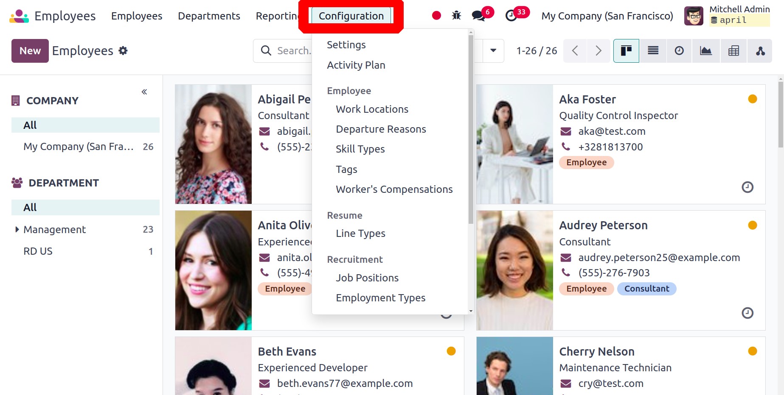784x395 pixels.
Task: Switch to Graph view
Action: pyautogui.click(x=706, y=51)
